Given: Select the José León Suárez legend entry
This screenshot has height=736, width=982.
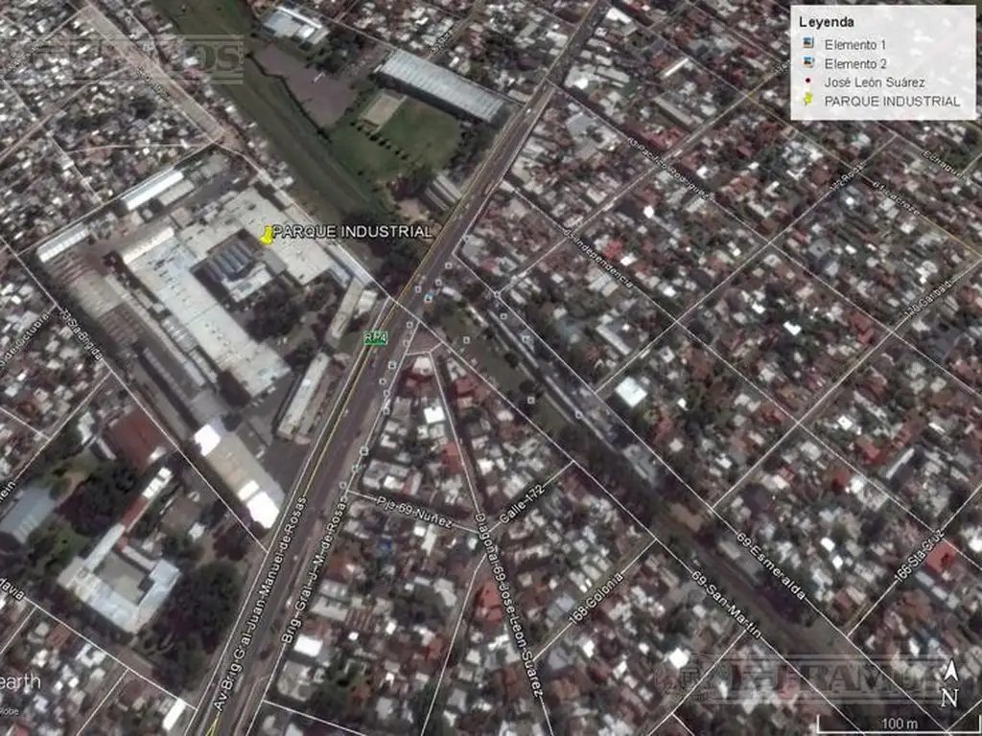Looking at the screenshot, I should [874, 82].
